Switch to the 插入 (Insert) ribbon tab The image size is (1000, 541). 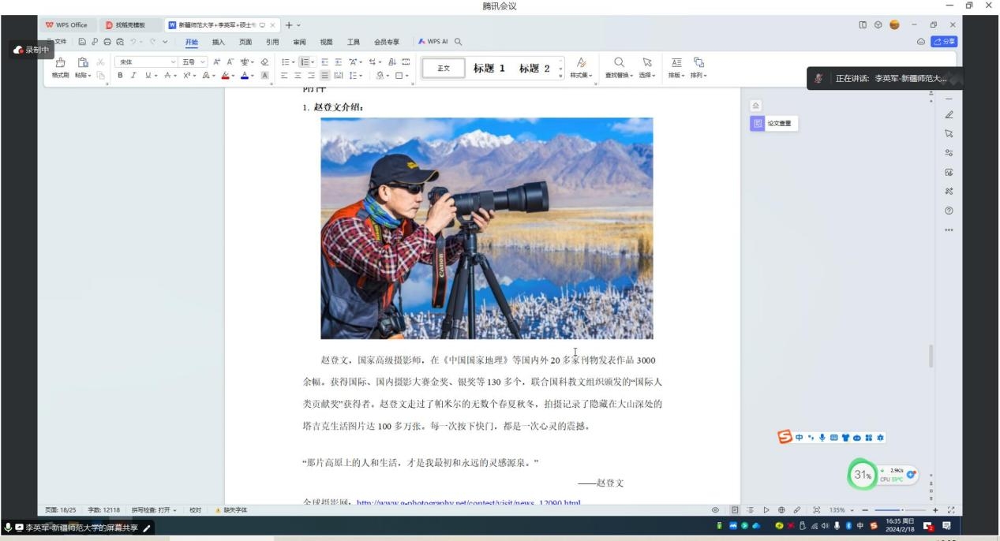point(218,42)
